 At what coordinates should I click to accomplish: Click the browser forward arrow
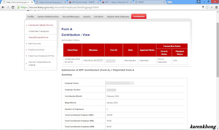tap(8, 7)
